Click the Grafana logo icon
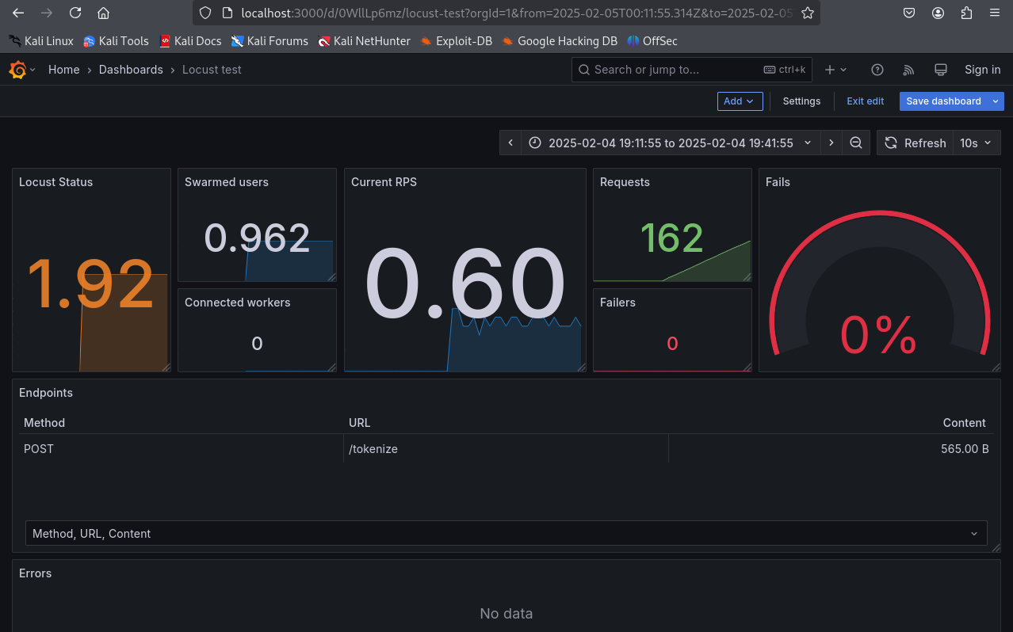Image resolution: width=1013 pixels, height=632 pixels. (17, 70)
